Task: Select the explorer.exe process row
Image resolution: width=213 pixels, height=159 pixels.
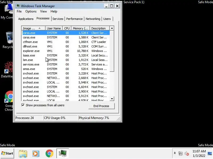Action: [66, 51]
